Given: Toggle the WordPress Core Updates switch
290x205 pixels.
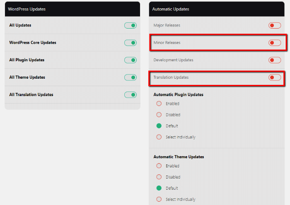Looking at the screenshot, I should [130, 43].
